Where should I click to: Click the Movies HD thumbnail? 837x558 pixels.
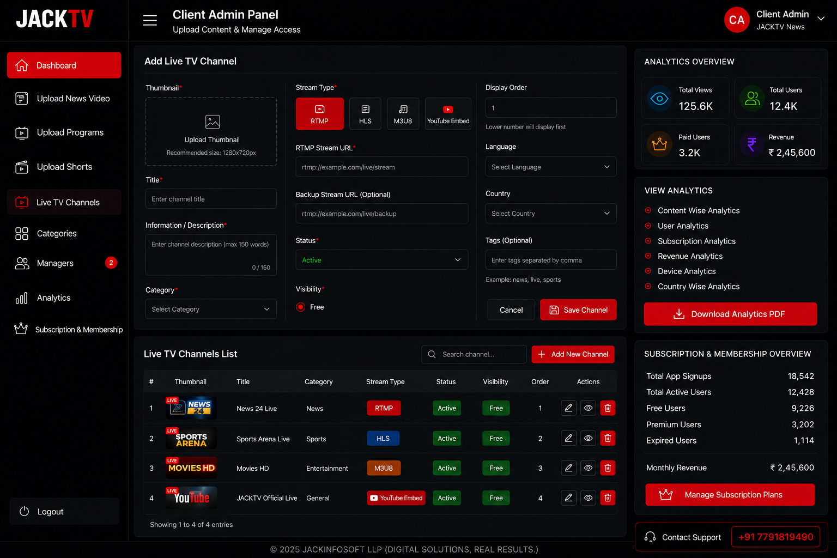coord(191,468)
